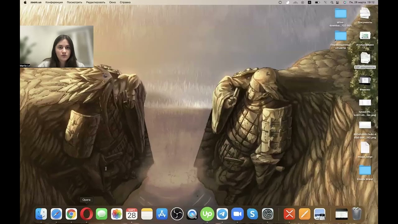Open the minimized window in the Dock

(341, 214)
